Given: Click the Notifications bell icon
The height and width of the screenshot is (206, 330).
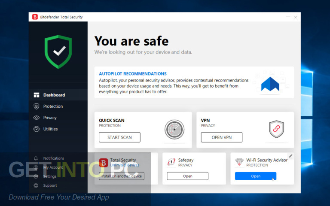Looking at the screenshot, I should point(36,158).
